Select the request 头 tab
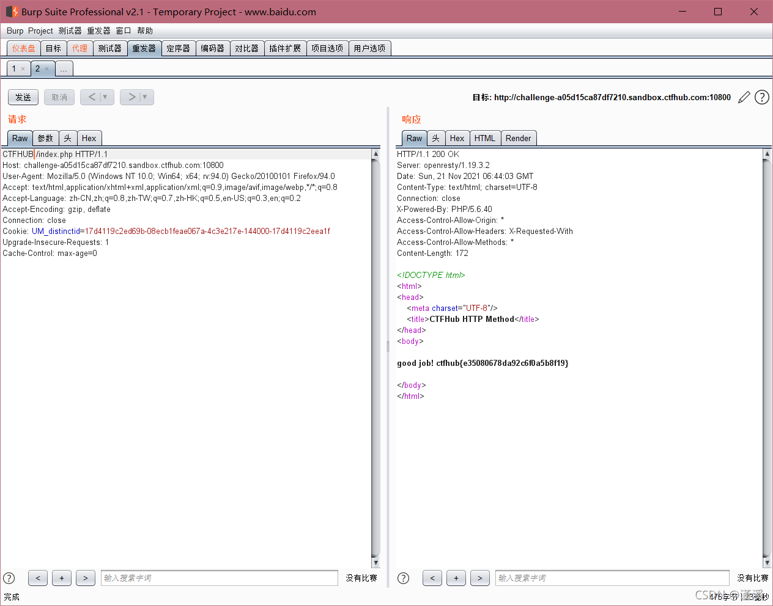This screenshot has height=606, width=773. coord(68,138)
